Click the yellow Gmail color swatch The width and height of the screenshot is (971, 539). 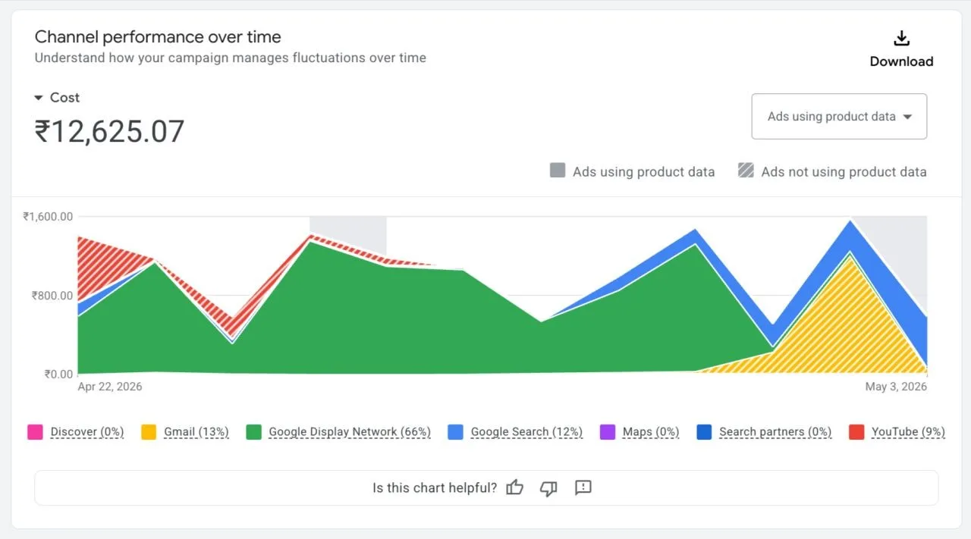tap(149, 432)
